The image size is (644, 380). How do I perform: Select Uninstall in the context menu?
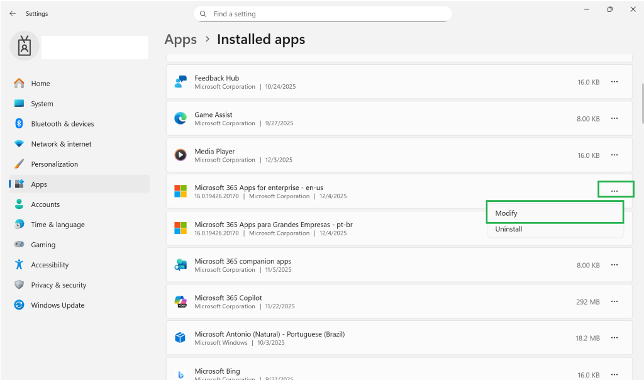point(509,229)
